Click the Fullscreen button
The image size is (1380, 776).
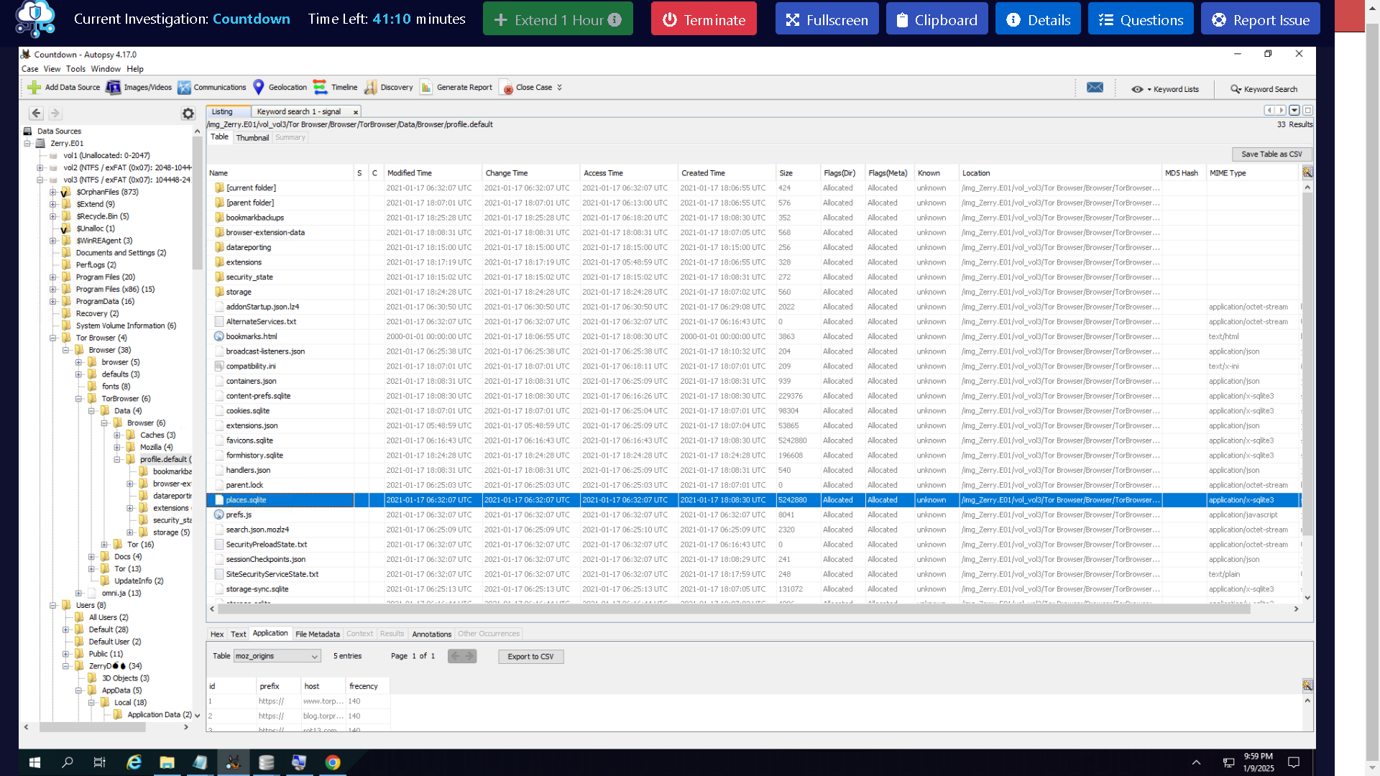tap(827, 19)
